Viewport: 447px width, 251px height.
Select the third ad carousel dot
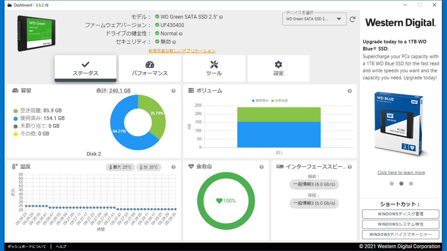pos(411,184)
